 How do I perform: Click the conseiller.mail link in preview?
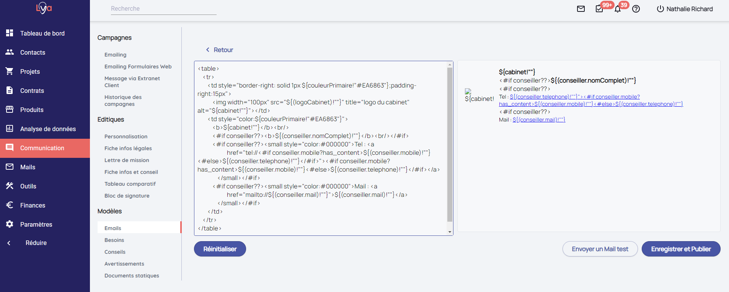point(538,120)
